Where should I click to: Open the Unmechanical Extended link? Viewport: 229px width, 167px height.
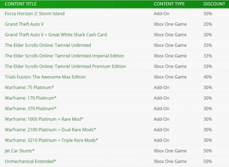30,161
